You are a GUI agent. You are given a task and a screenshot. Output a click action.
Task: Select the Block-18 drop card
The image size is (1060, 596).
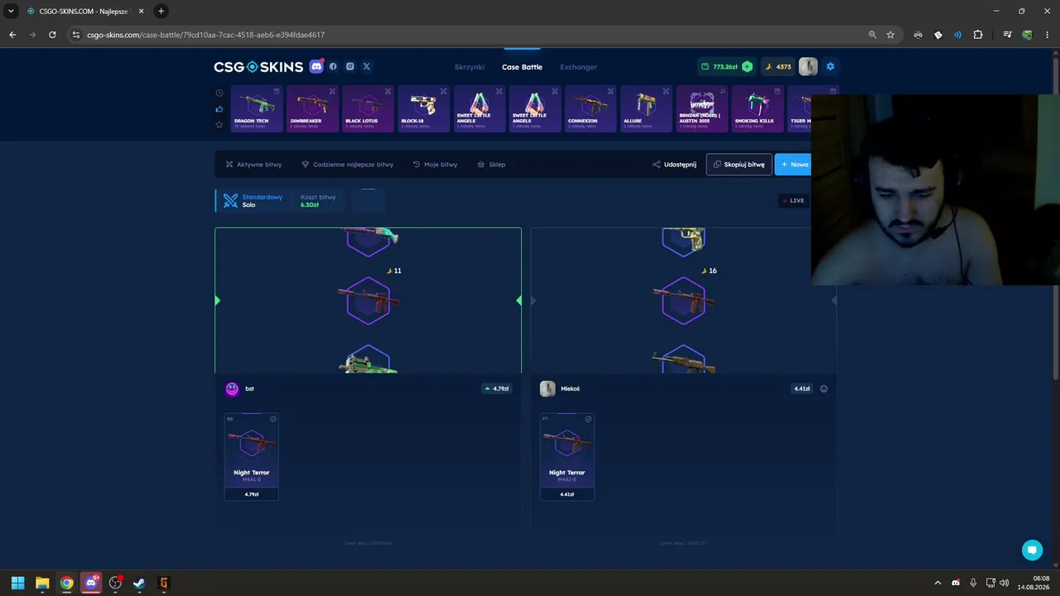(x=423, y=108)
